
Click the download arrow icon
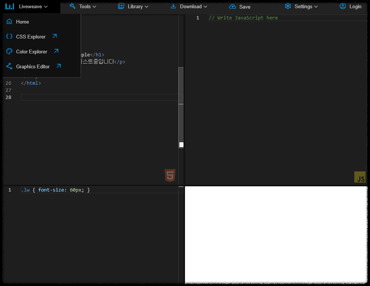click(x=173, y=6)
